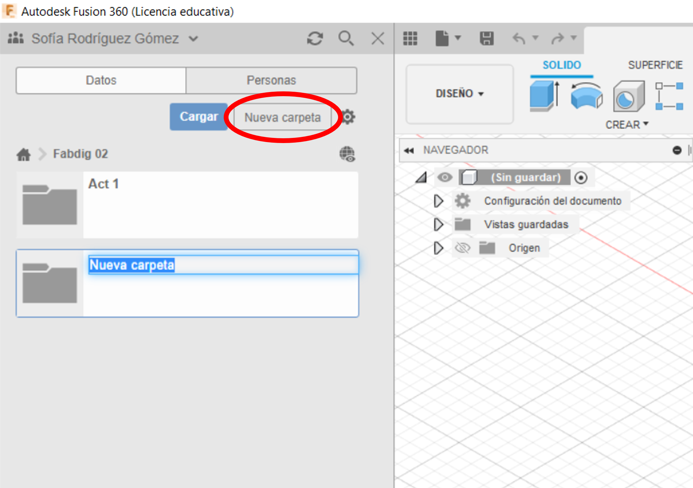Click the Save disk icon
The height and width of the screenshot is (488, 693).
click(x=486, y=38)
